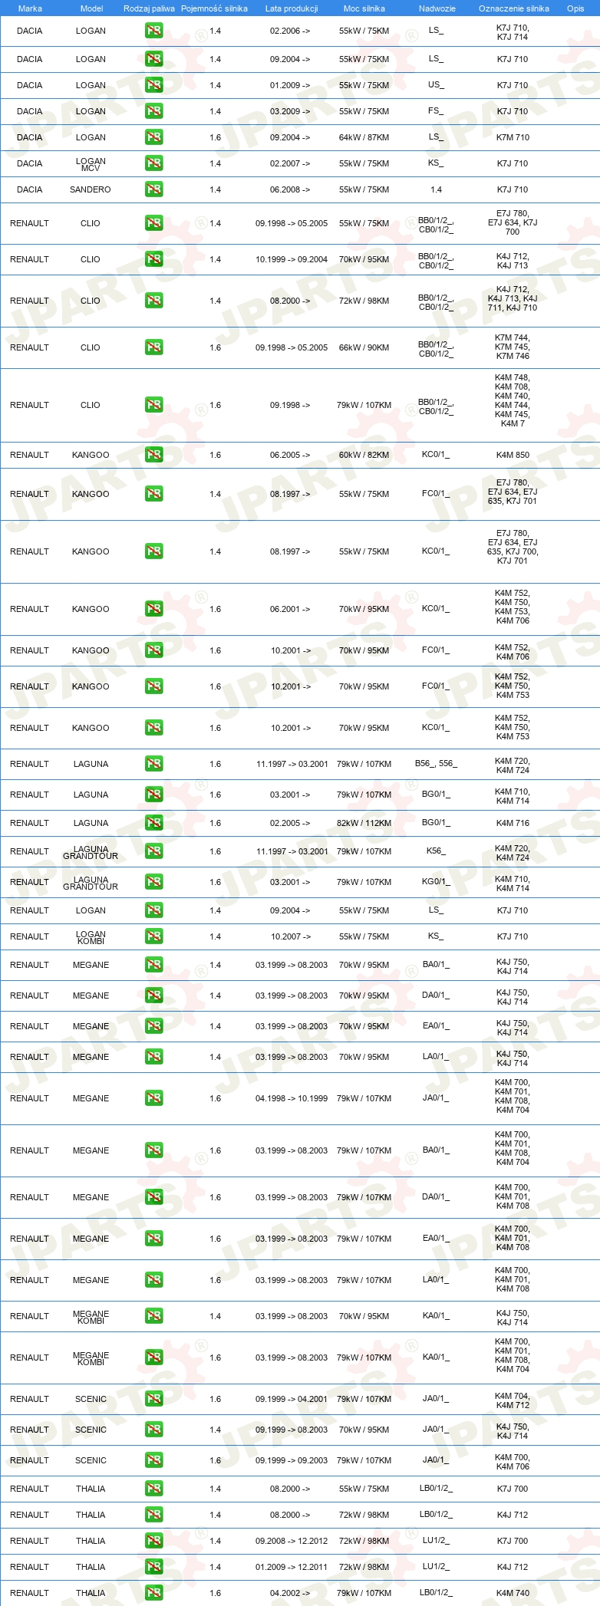
Task: Select the 09.1999 -> 04.2001 date cell
Action: pyautogui.click(x=292, y=1399)
